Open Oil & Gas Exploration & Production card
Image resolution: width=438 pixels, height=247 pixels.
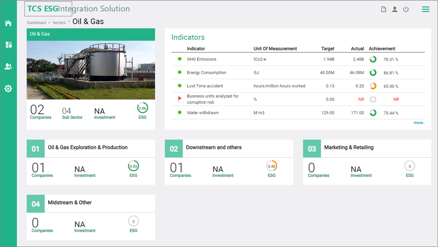[x=91, y=162]
